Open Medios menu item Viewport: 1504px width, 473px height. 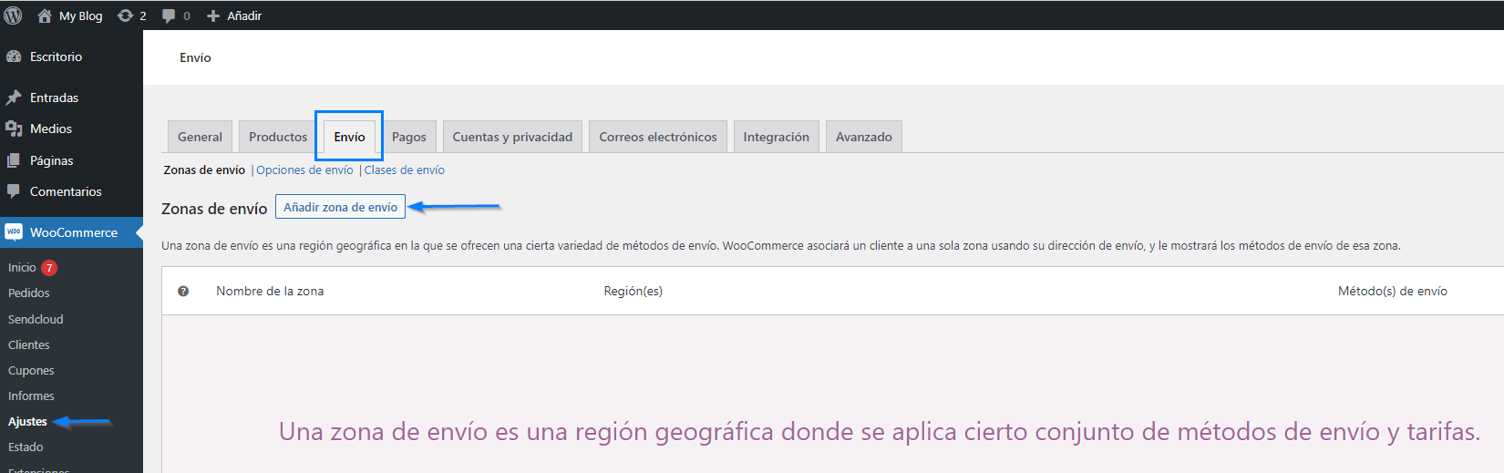51,129
